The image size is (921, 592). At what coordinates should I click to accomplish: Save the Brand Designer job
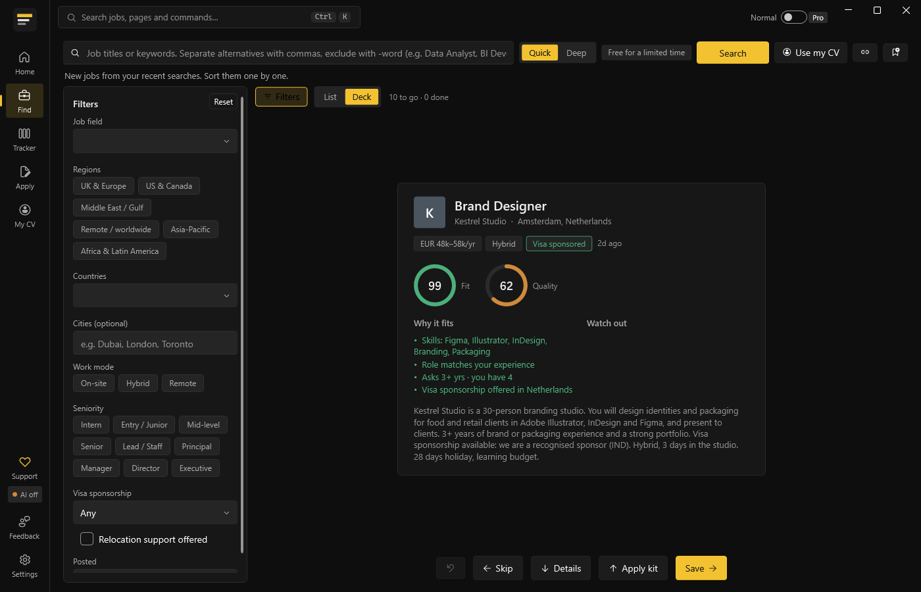pyautogui.click(x=701, y=568)
